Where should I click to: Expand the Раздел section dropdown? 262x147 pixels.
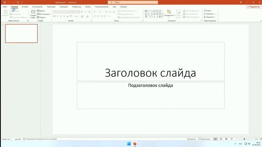(x=41, y=17)
